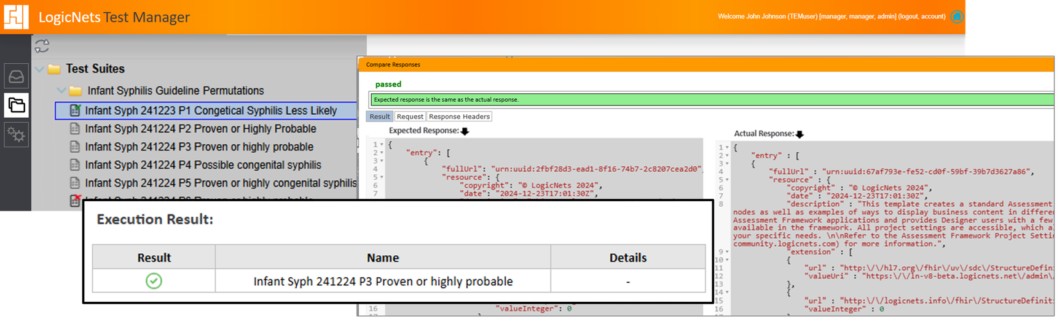The image size is (1057, 319).
Task: Select the Result tab
Action: click(x=379, y=117)
